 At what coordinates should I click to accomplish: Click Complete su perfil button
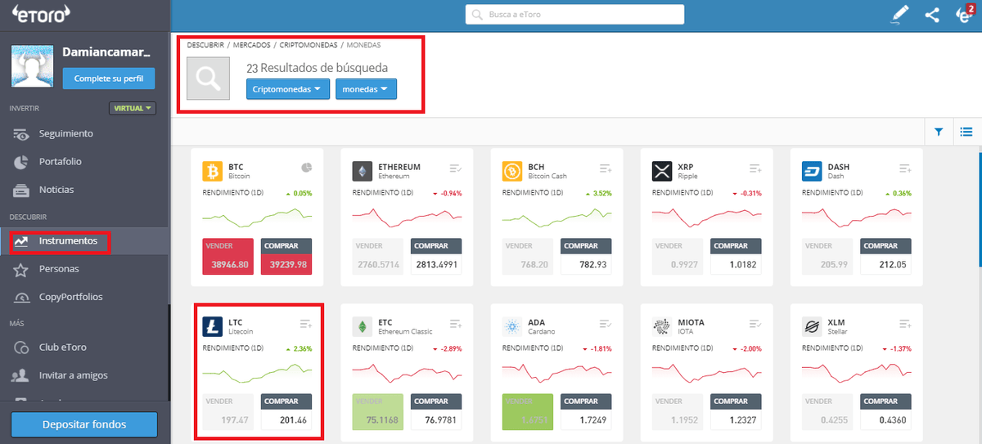point(108,78)
